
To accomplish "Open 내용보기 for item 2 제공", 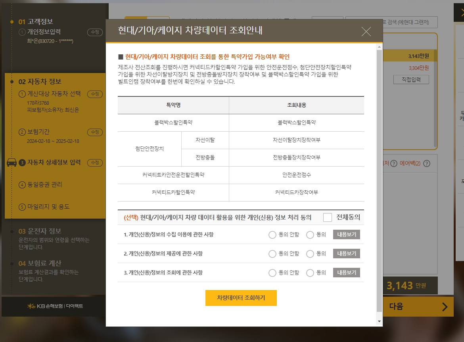I will (347, 254).
